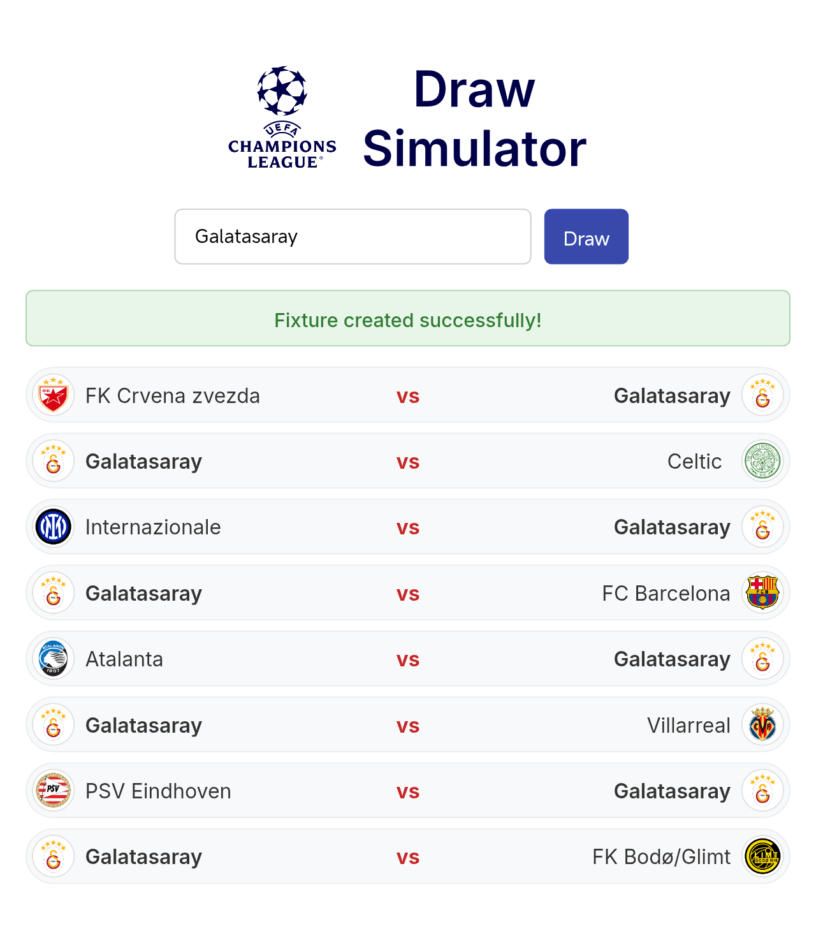Click the Villarreal club crest
Screen dimensions: 816x931
point(762,725)
